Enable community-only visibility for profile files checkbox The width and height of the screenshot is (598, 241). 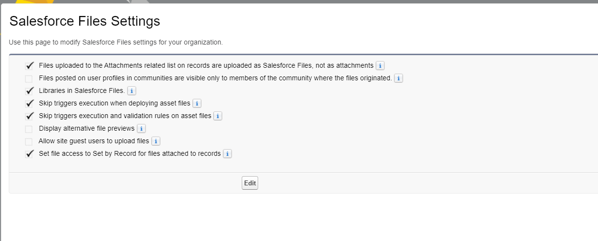29,78
